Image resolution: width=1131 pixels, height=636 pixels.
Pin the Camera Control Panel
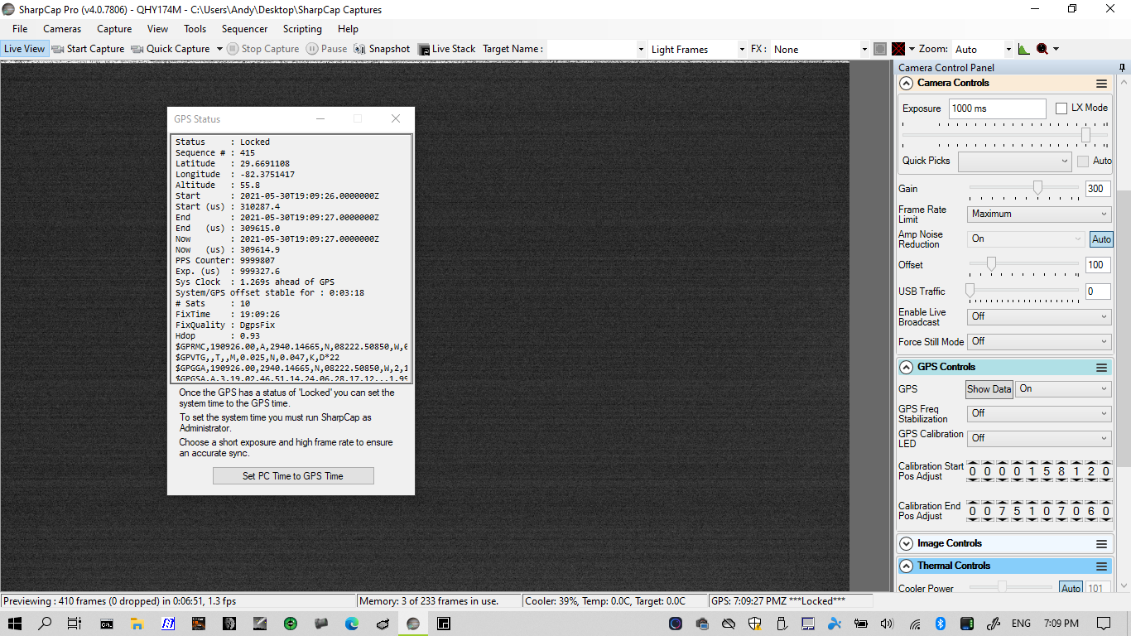[x=1122, y=68]
